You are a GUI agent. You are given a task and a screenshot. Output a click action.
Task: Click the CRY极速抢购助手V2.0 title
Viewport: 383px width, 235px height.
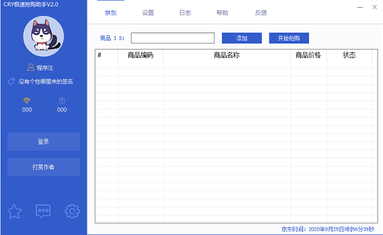coord(31,4)
